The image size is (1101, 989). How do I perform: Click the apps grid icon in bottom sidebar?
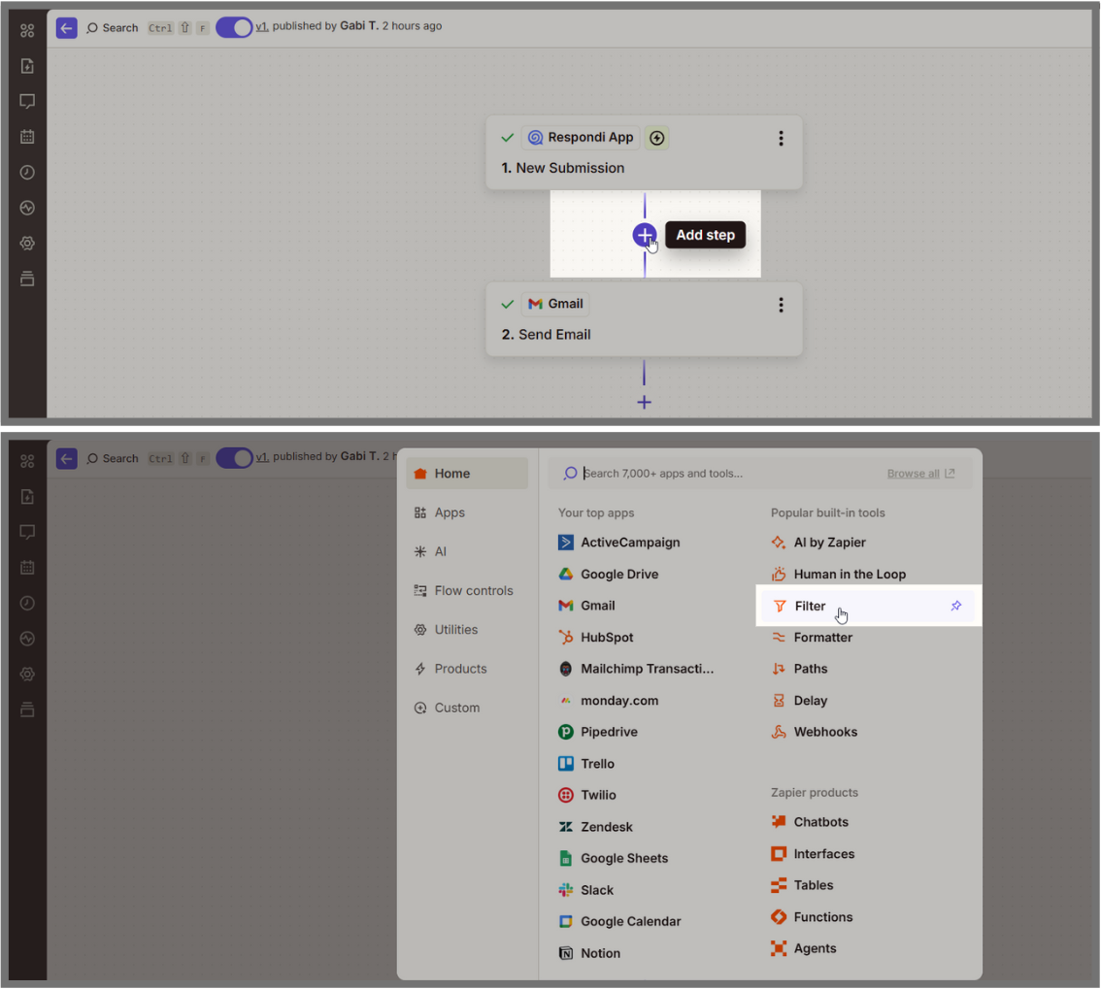tap(26, 461)
